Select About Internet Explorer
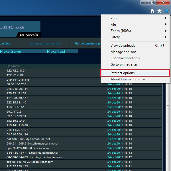Image resolution: width=171 pixels, height=171 pixels. [x=135, y=79]
